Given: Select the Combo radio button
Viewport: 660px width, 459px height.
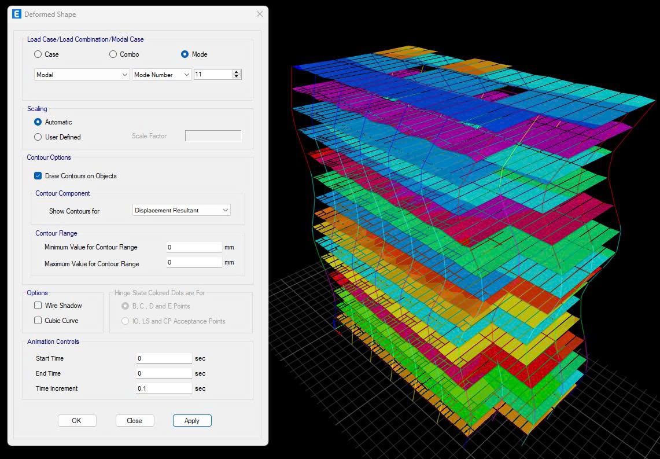Looking at the screenshot, I should [x=113, y=54].
